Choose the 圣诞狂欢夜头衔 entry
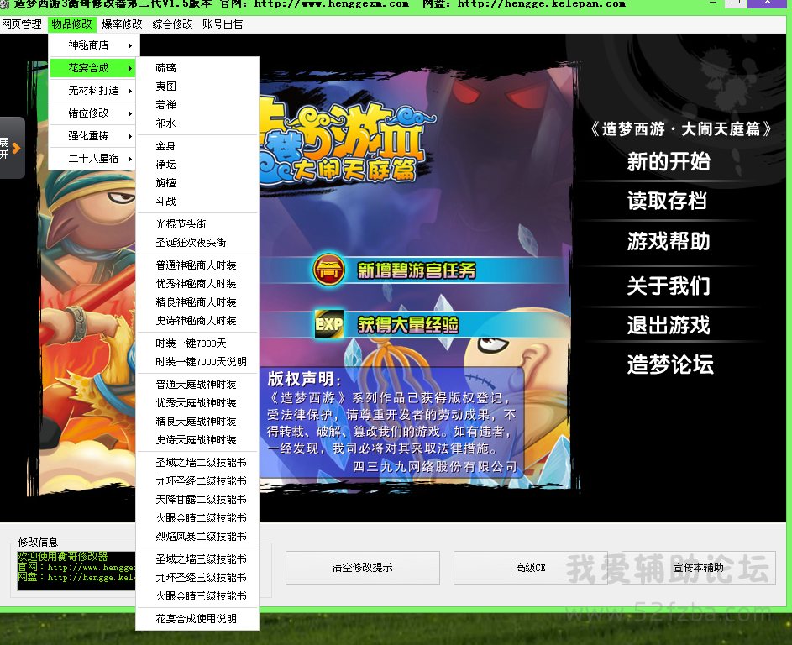This screenshot has height=645, width=792. click(197, 243)
